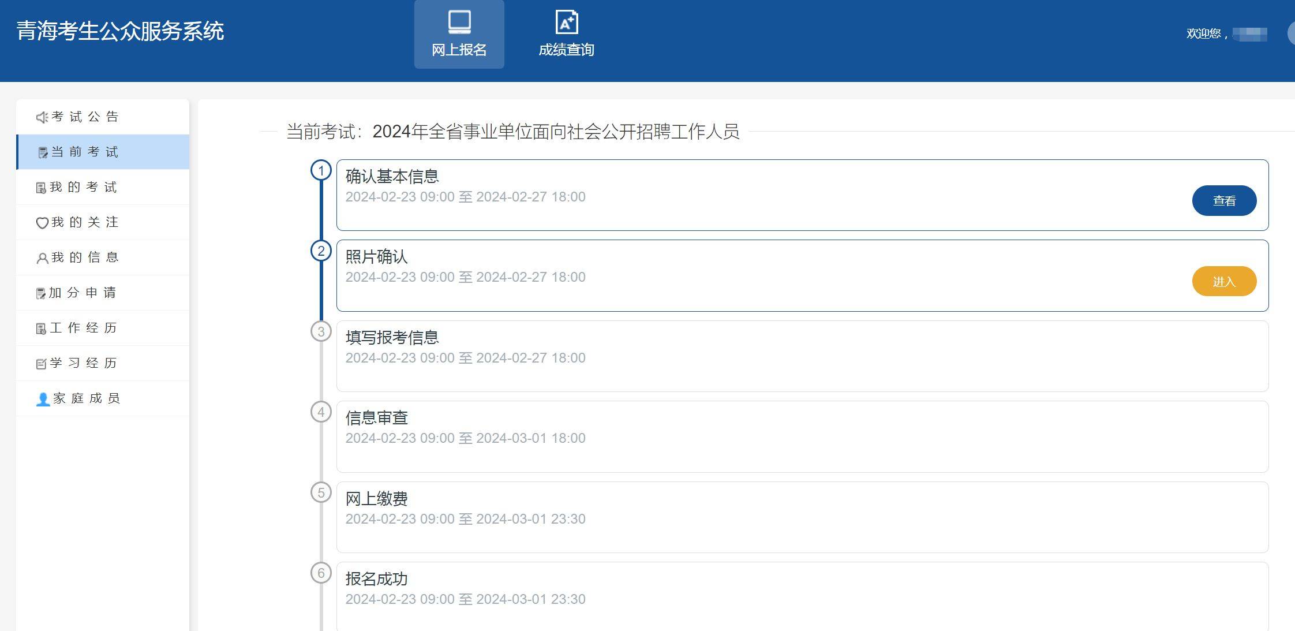Image resolution: width=1295 pixels, height=631 pixels.
Task: Click the document icon beside 当前考试
Action: point(43,152)
